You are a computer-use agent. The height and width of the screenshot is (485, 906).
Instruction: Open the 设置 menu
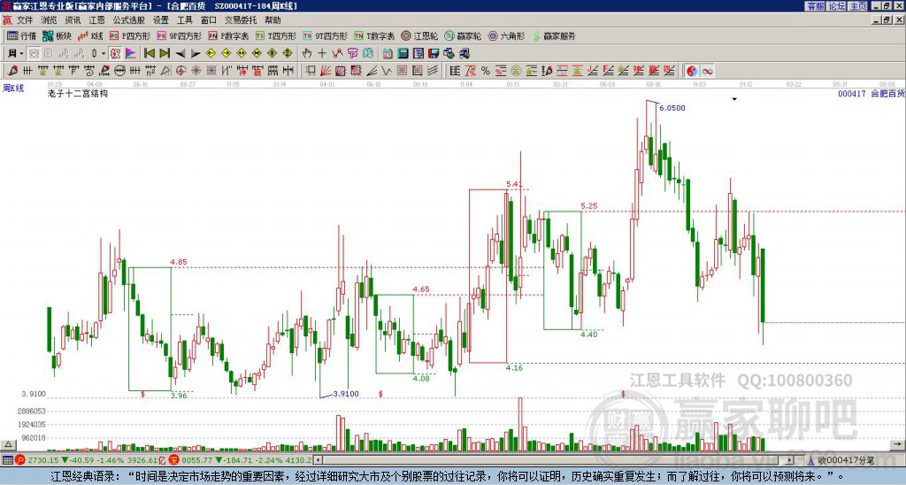click(x=161, y=20)
